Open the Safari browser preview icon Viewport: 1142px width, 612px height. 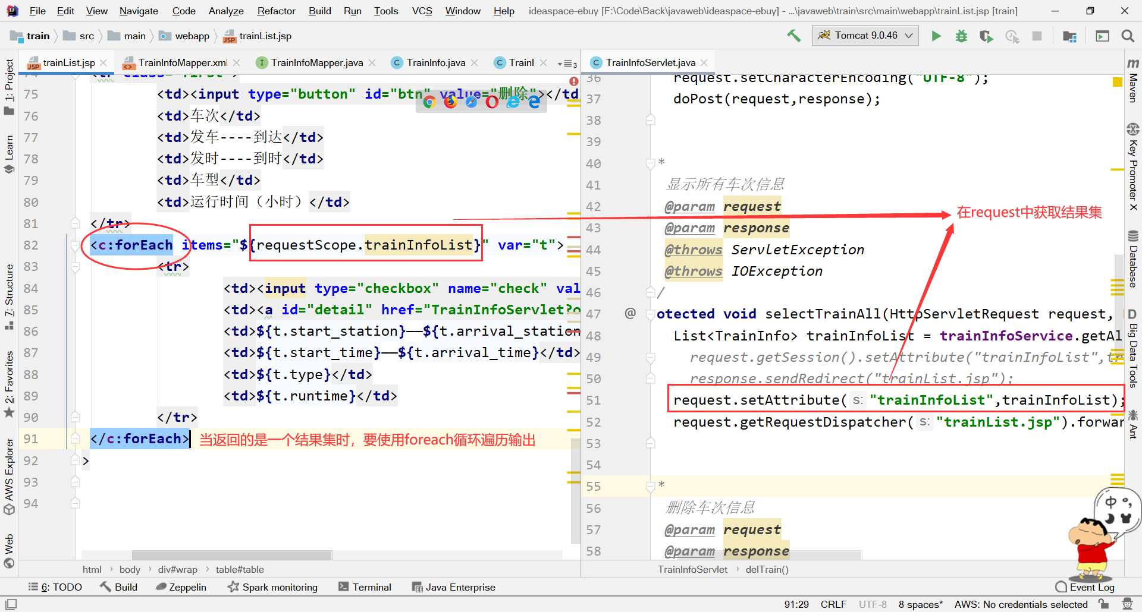pyautogui.click(x=471, y=102)
